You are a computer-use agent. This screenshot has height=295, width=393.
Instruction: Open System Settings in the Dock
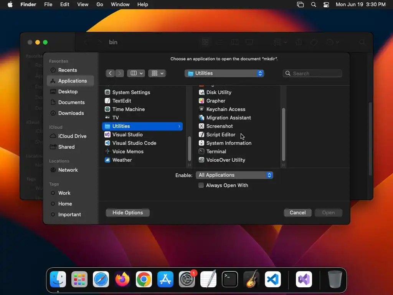(187, 279)
